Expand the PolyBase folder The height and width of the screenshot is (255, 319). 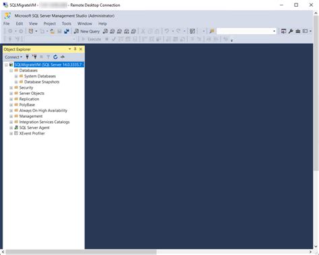click(11, 105)
